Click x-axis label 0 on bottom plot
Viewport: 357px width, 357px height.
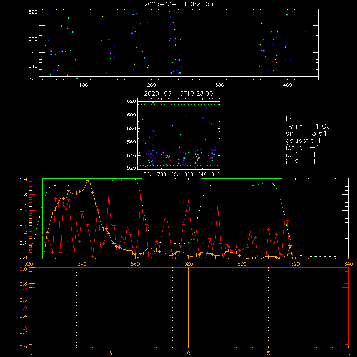[x=188, y=353]
